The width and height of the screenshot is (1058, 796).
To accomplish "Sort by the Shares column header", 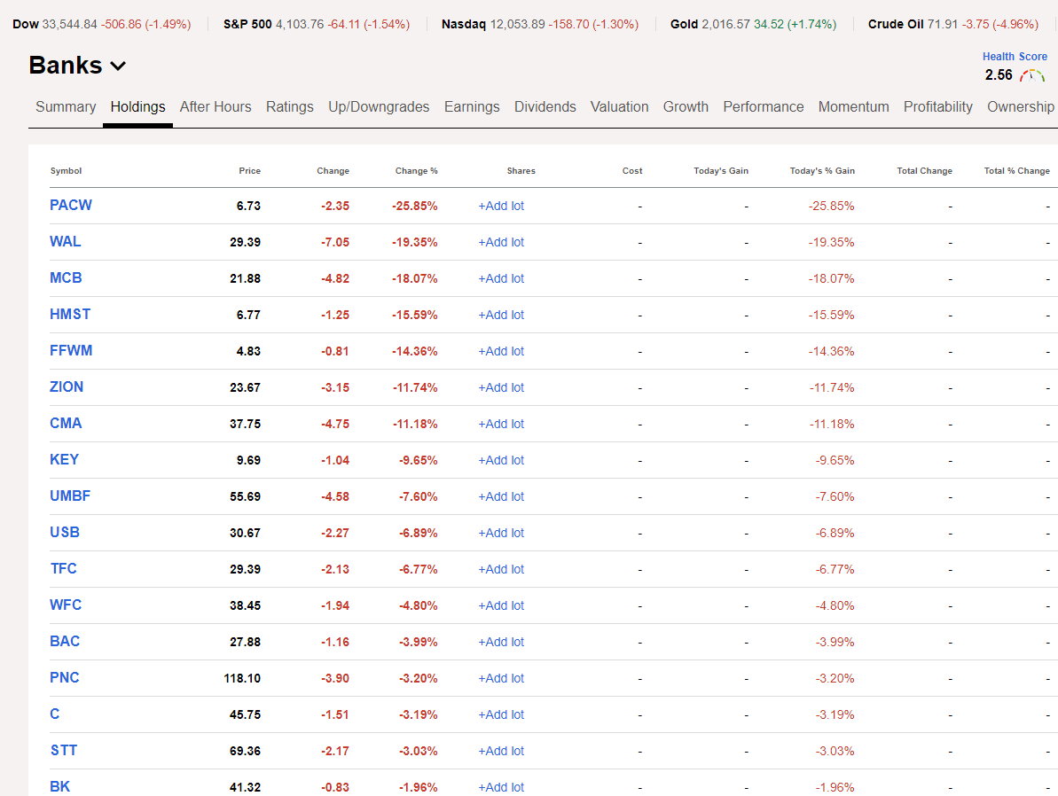I will tap(521, 171).
